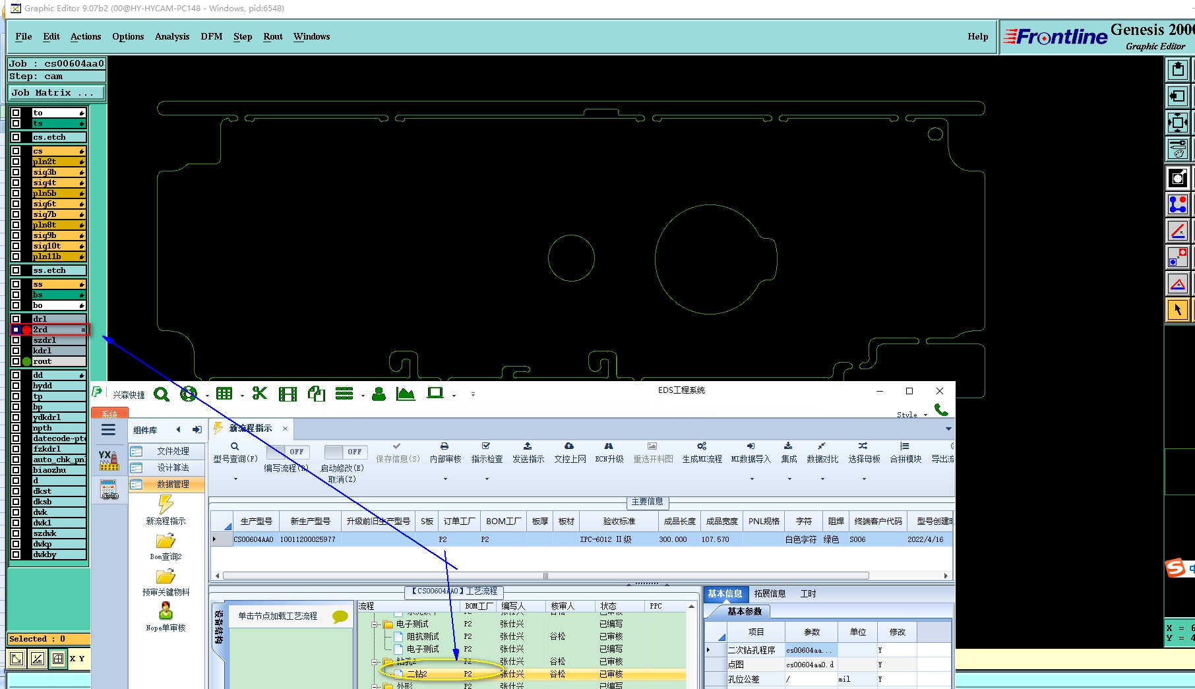Click the green list rows icon

pos(344,394)
